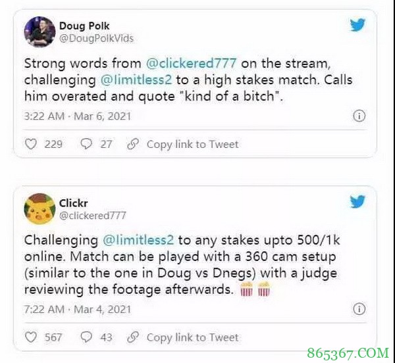Click info icon on Doug Polk tweet

(359, 116)
